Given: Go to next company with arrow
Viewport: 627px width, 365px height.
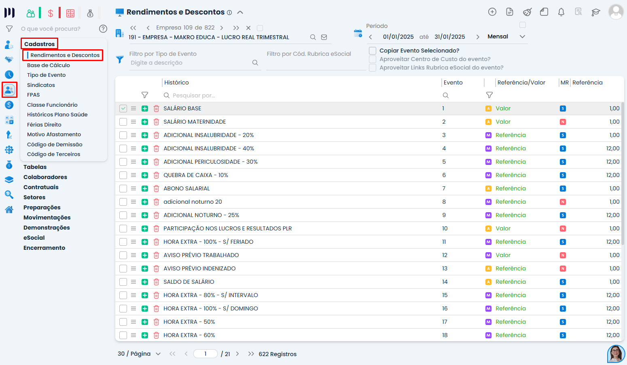Looking at the screenshot, I should pos(222,28).
